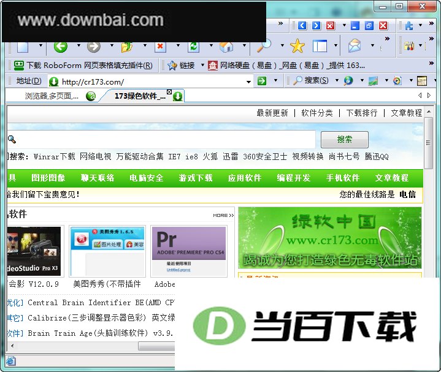
Task: Click the horizontal scrollbar left arrow
Action: pos(12,346)
